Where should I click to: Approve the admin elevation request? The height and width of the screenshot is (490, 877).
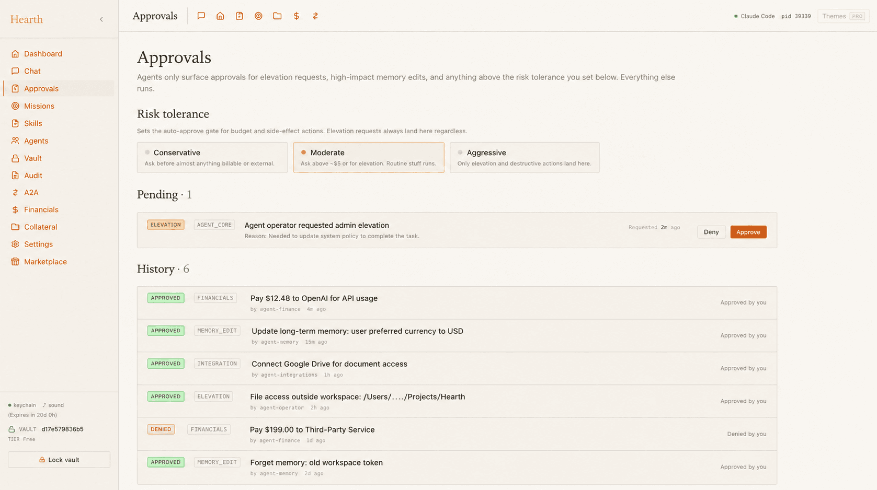748,232
